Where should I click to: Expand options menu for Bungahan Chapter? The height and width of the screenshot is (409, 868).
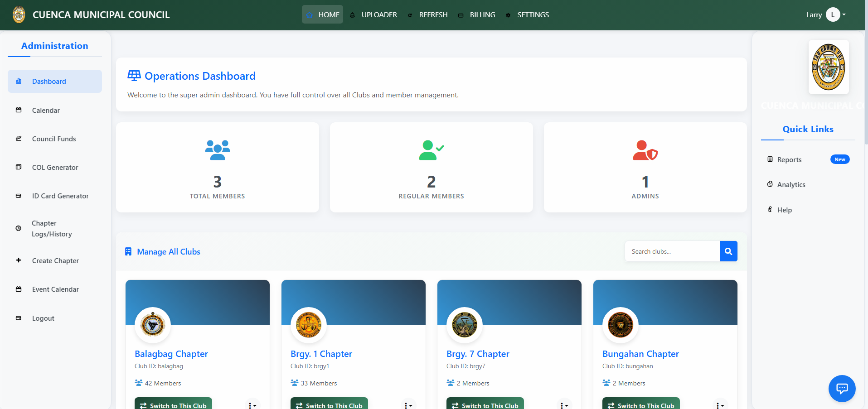click(x=720, y=405)
